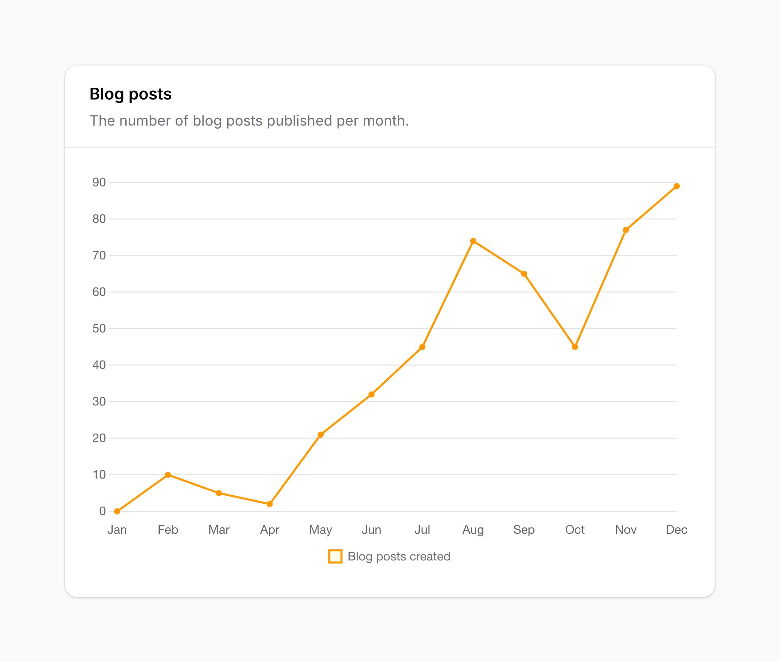780x662 pixels.
Task: Select the Jul data point at 45
Action: 422,347
